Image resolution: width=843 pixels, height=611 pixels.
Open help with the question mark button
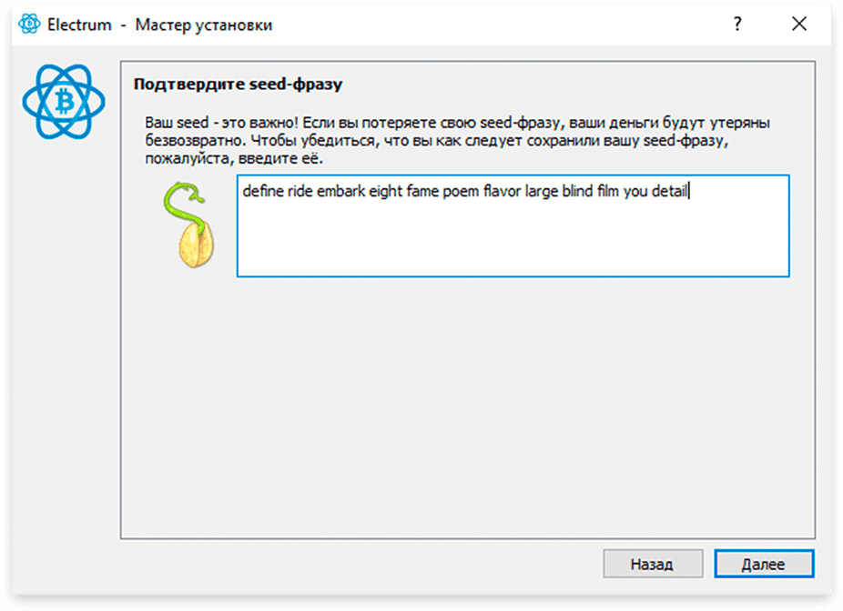[x=737, y=24]
